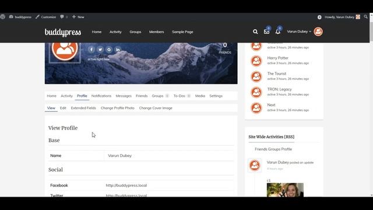Click the Facebook social icon on cover

(92, 50)
